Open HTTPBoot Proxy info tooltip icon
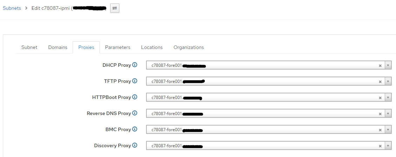Image resolution: width=396 pixels, height=157 pixels. (x=134, y=97)
